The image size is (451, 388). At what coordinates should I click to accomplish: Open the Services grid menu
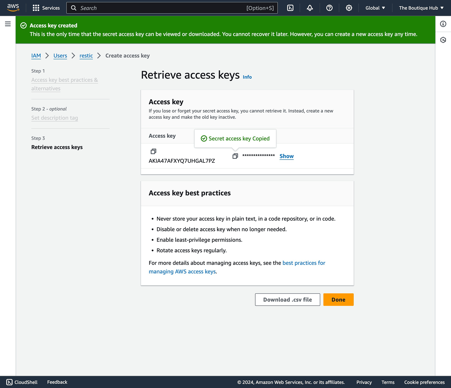46,8
